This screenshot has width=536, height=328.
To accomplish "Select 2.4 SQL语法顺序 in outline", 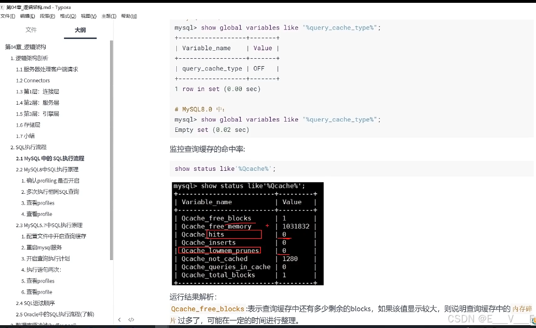I will (x=35, y=303).
